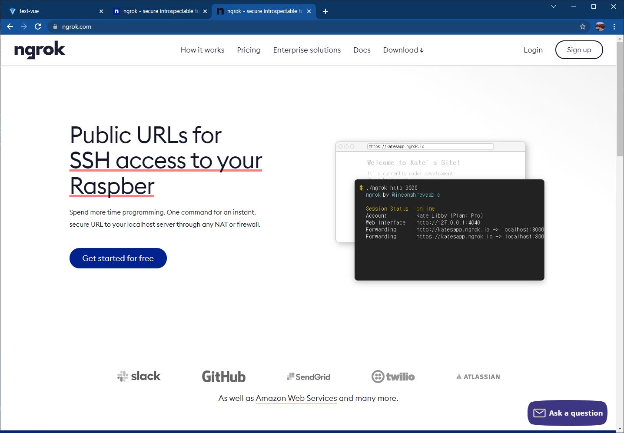
Task: Click the Twilio logo
Action: pyautogui.click(x=393, y=377)
